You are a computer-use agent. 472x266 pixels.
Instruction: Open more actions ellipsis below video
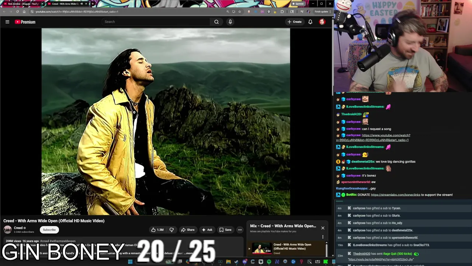[240, 230]
